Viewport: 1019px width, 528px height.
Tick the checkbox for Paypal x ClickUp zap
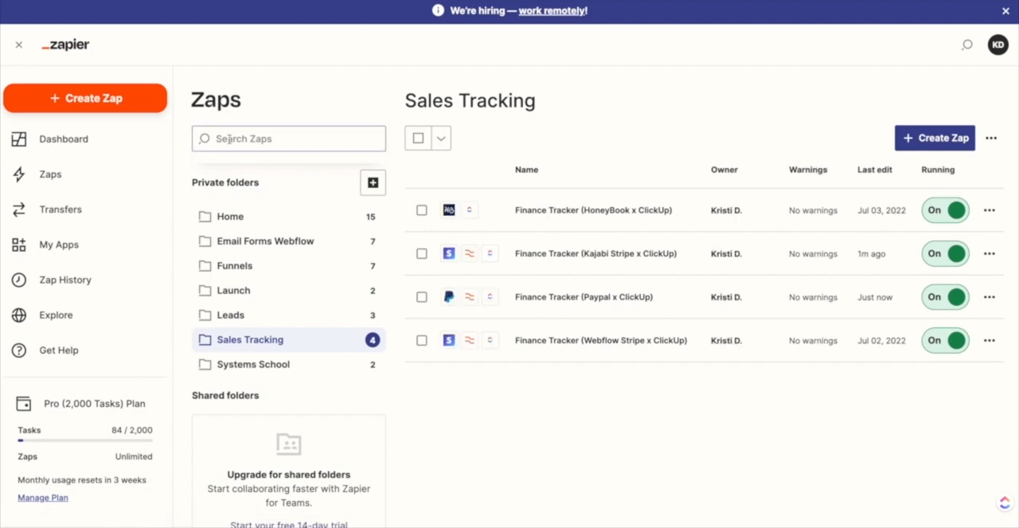click(x=422, y=297)
